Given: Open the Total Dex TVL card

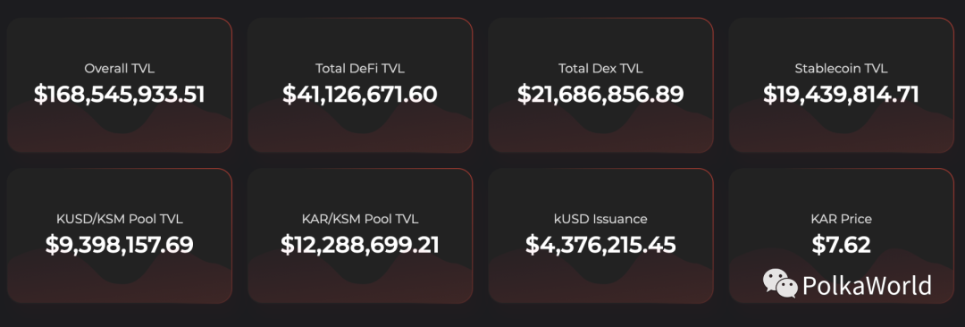Looking at the screenshot, I should click(x=600, y=85).
